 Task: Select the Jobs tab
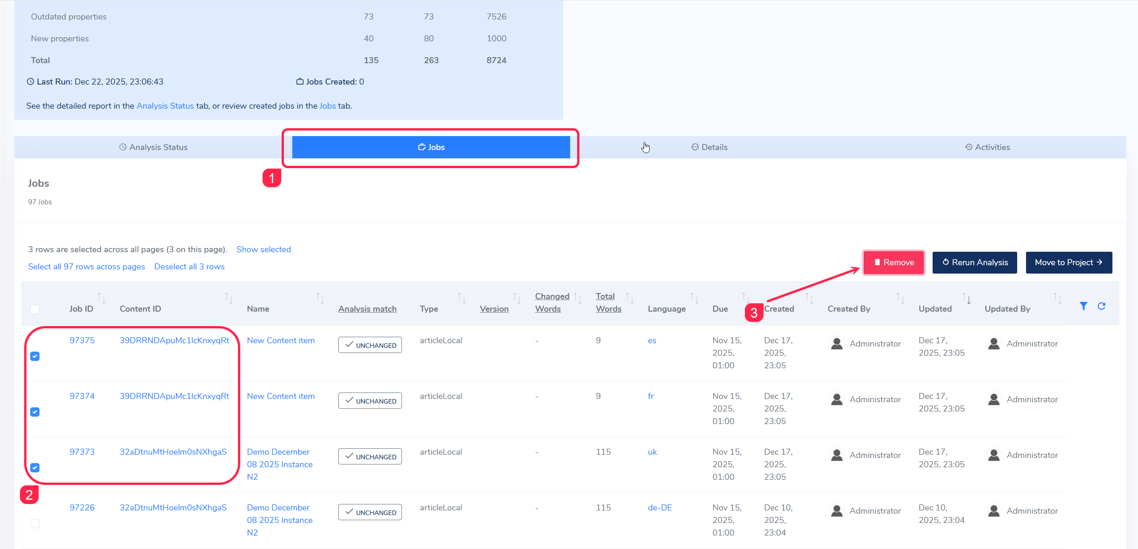tap(431, 147)
